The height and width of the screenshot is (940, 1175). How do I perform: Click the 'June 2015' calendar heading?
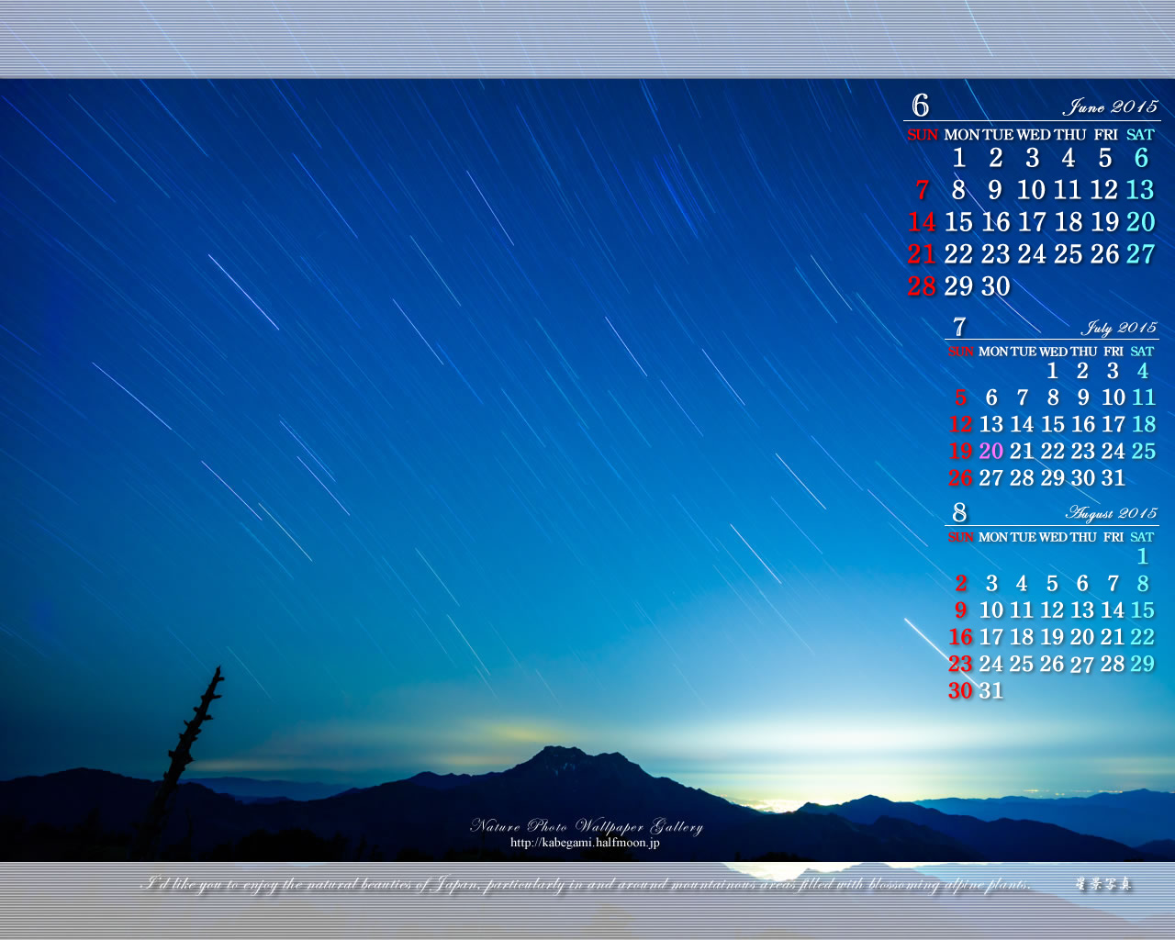point(1111,106)
